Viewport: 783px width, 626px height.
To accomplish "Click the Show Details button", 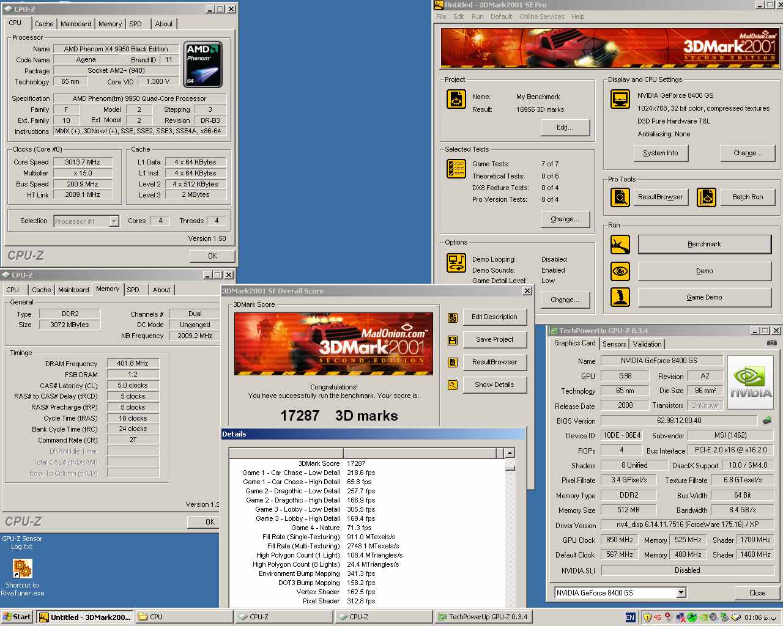I will tap(494, 385).
